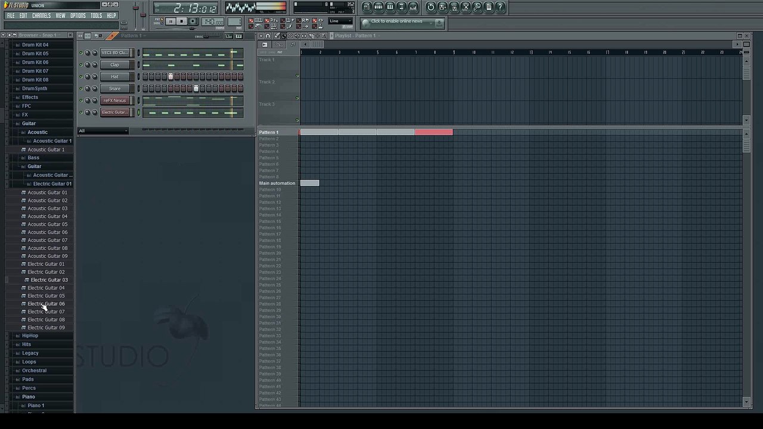
Task: Toggle the Playlist snap magnet icon
Action: point(268,35)
